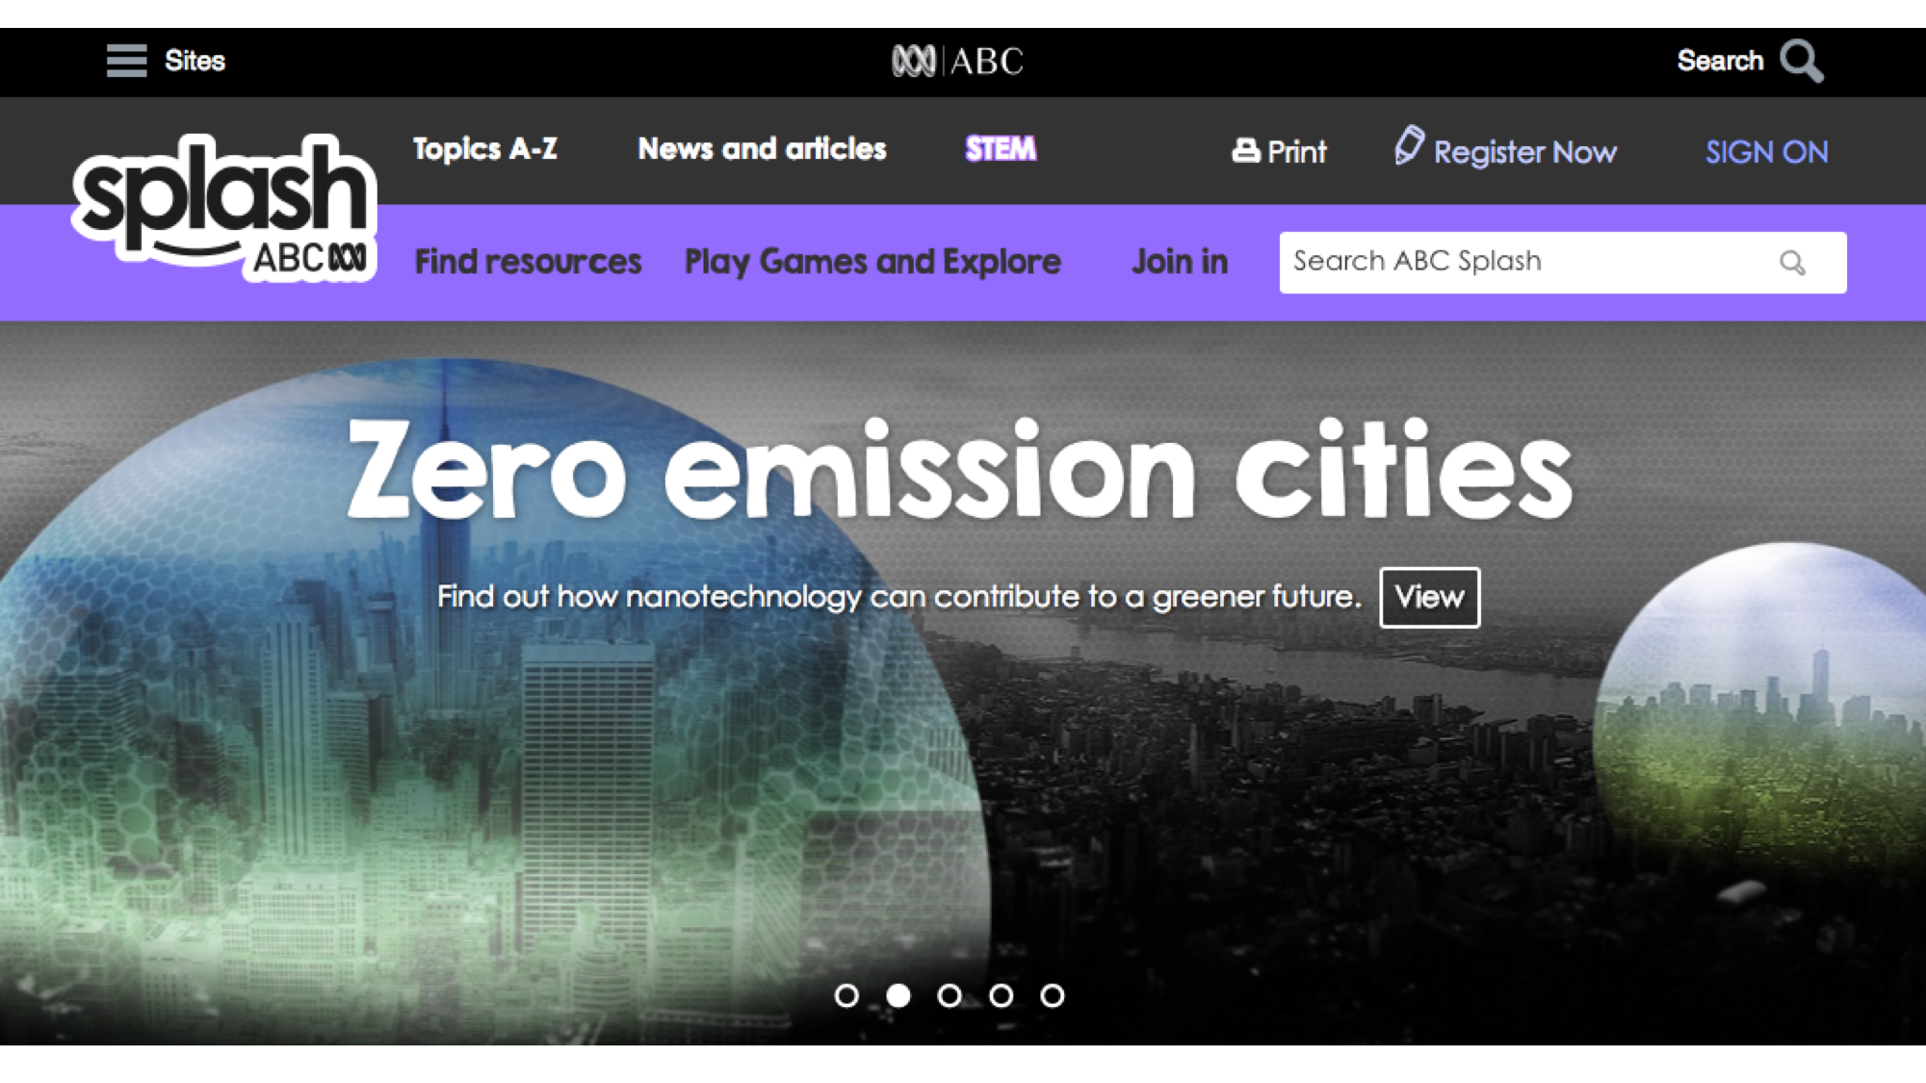Open the Sites hamburger menu icon
This screenshot has height=1083, width=1926.
pos(126,61)
